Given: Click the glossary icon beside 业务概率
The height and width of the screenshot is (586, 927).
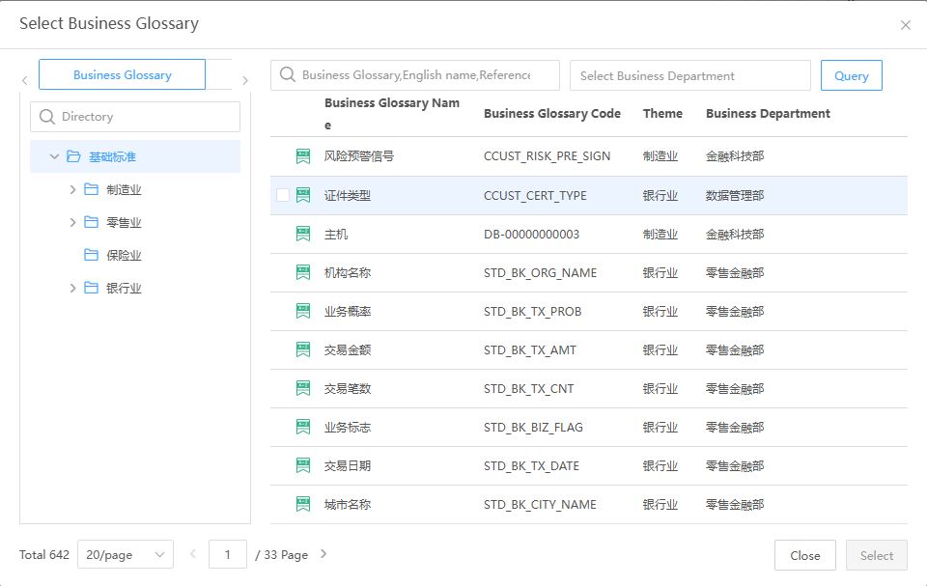Looking at the screenshot, I should tap(302, 311).
